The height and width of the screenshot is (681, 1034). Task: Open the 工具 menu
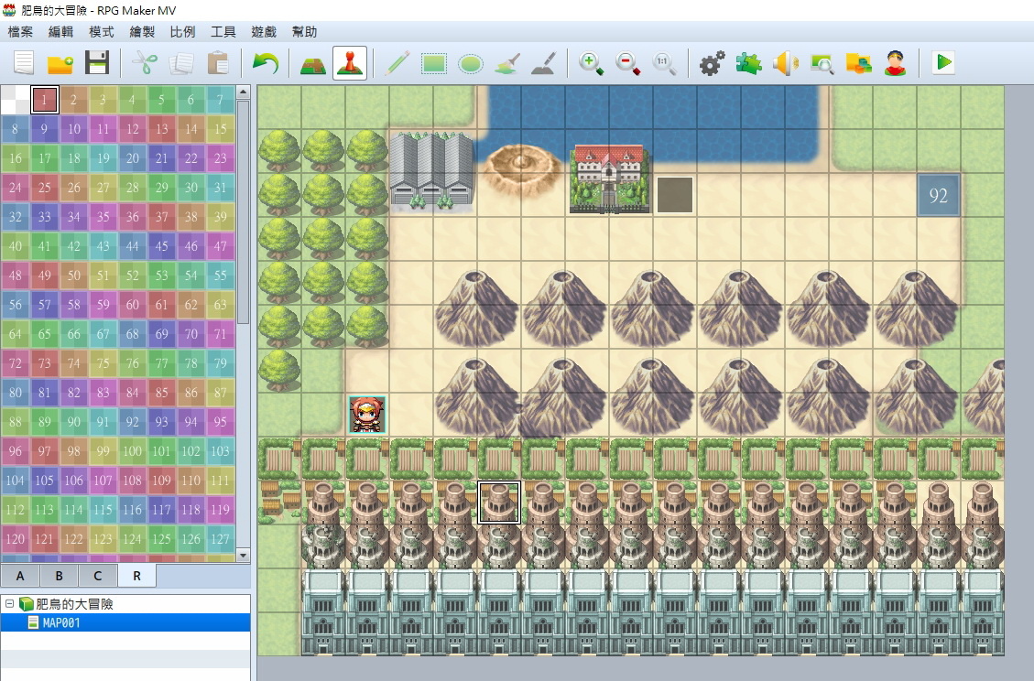[x=223, y=32]
